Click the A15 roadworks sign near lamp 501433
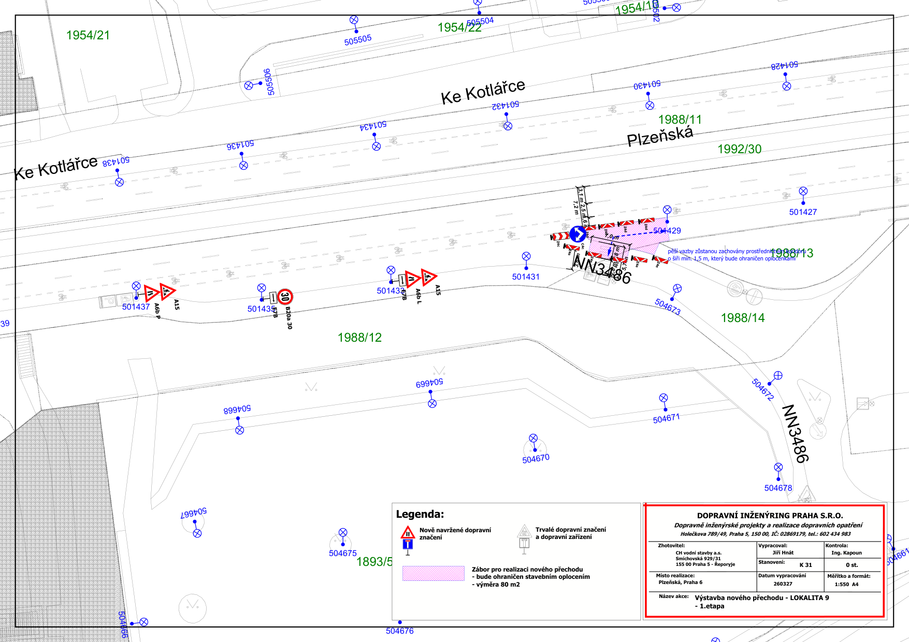 point(428,278)
